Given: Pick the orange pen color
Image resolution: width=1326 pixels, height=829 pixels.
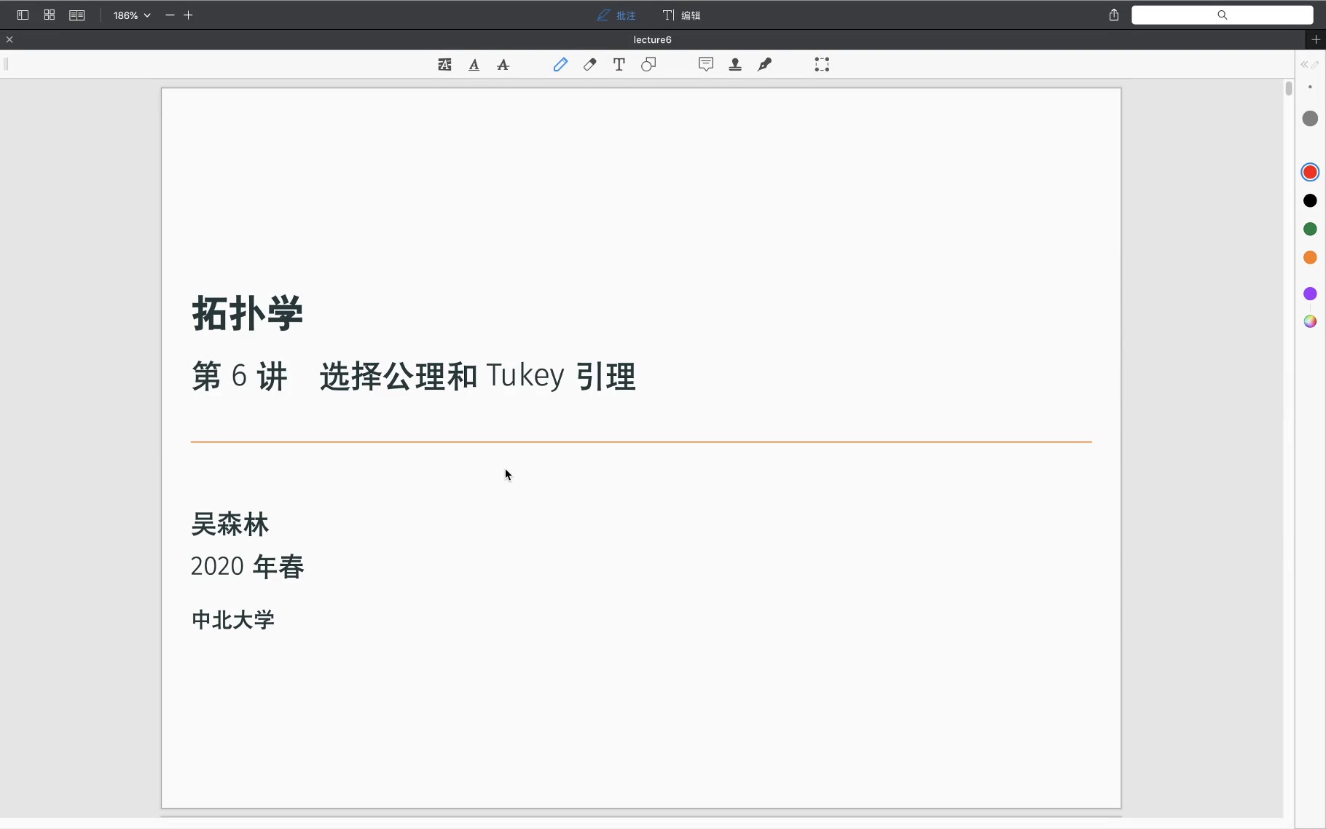Looking at the screenshot, I should [1310, 257].
